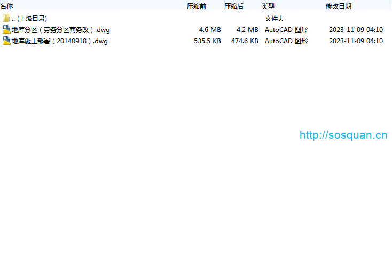The width and height of the screenshot is (392, 272).
Task: Click the AutoCAD 图形 type of 地库施工部署 file
Action: point(286,41)
